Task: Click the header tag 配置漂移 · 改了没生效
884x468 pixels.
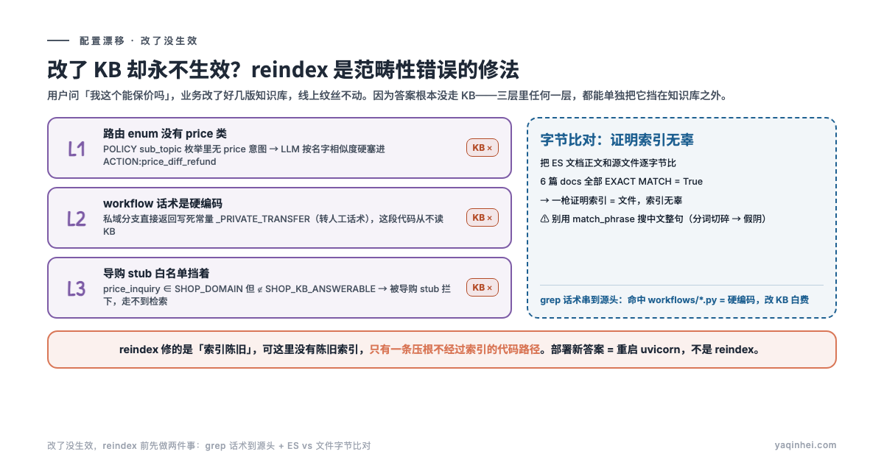Action: (x=138, y=41)
